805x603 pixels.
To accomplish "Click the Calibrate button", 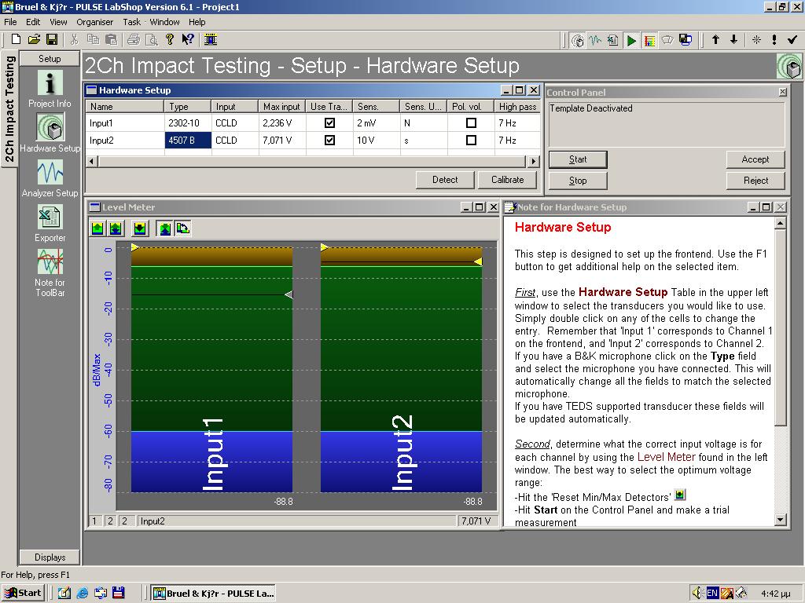I will pyautogui.click(x=507, y=180).
